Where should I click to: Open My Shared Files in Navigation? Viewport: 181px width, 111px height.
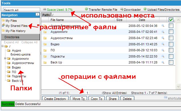[17, 26]
